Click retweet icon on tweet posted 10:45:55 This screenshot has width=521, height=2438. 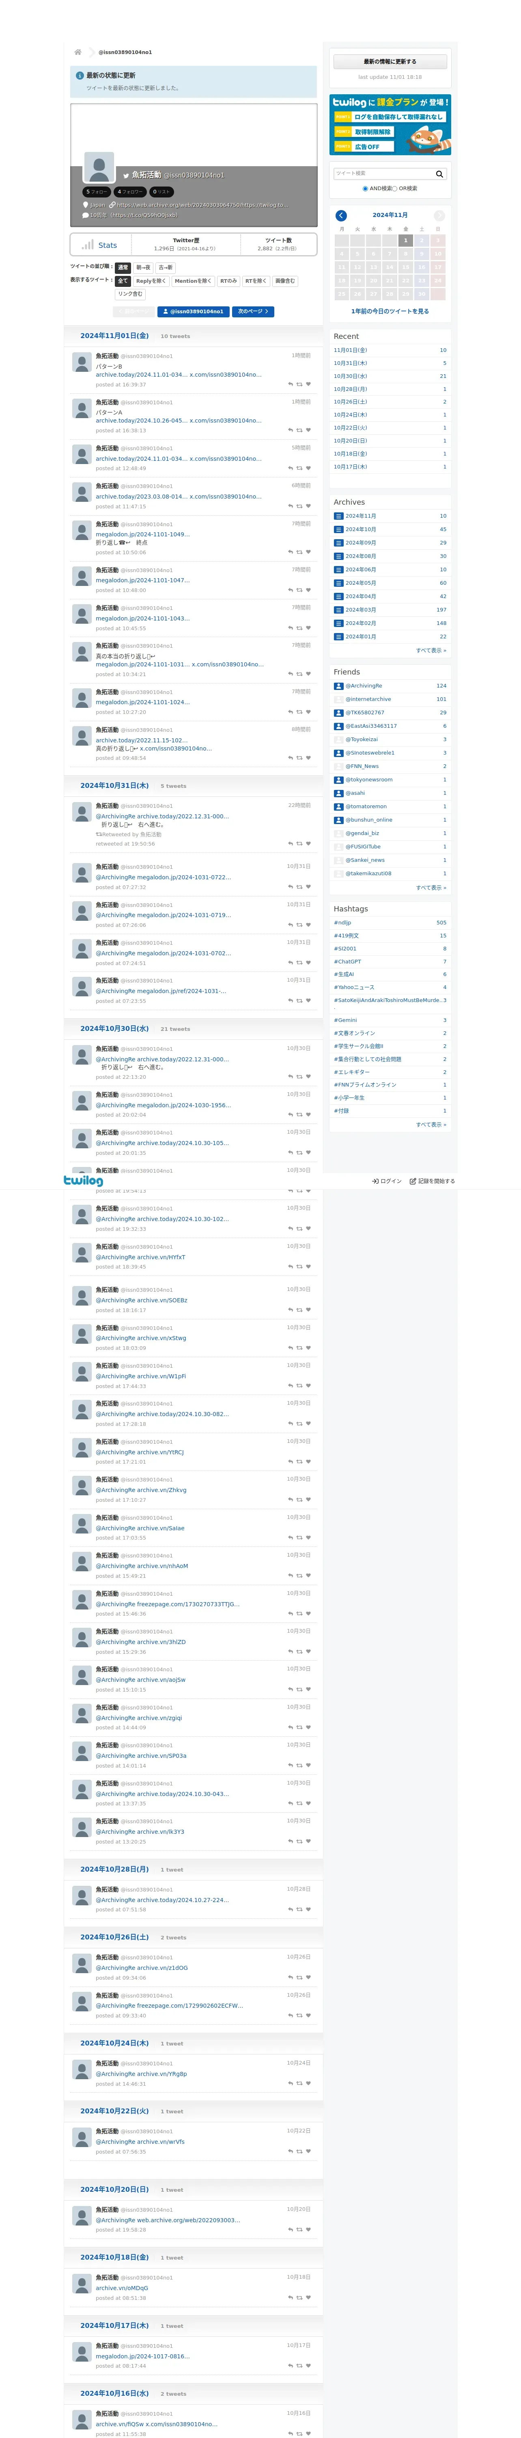[300, 629]
